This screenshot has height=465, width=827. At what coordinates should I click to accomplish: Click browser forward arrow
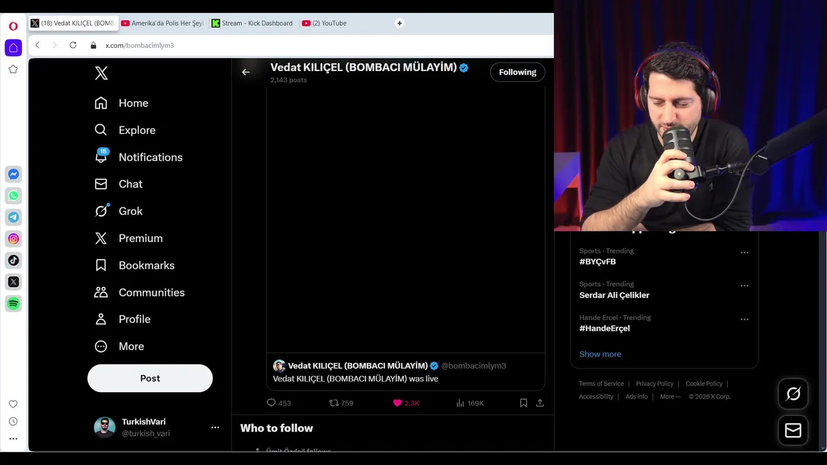point(54,45)
